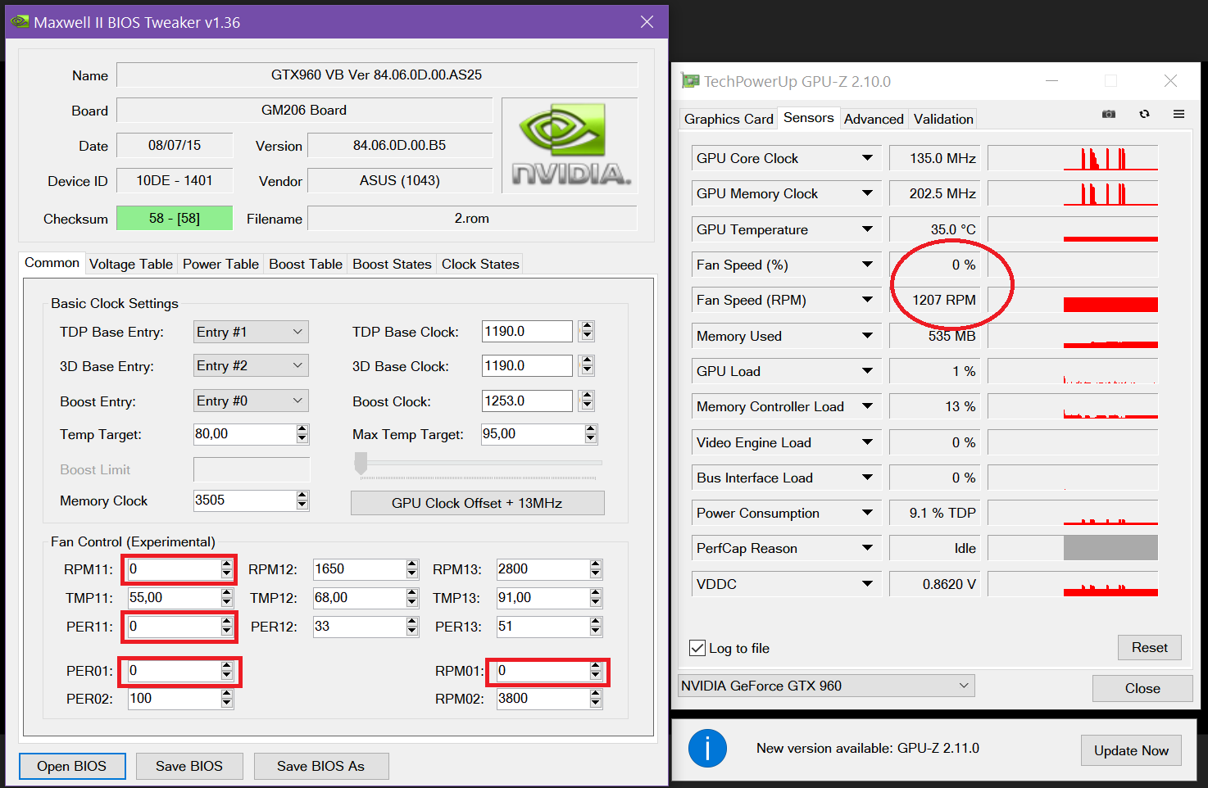Click the blue info icon in update banner
Screen dimensions: 1208x788
[x=707, y=748]
